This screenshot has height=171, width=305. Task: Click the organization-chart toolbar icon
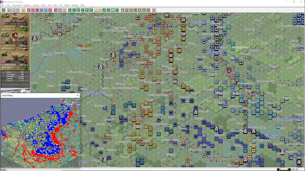point(144,10)
